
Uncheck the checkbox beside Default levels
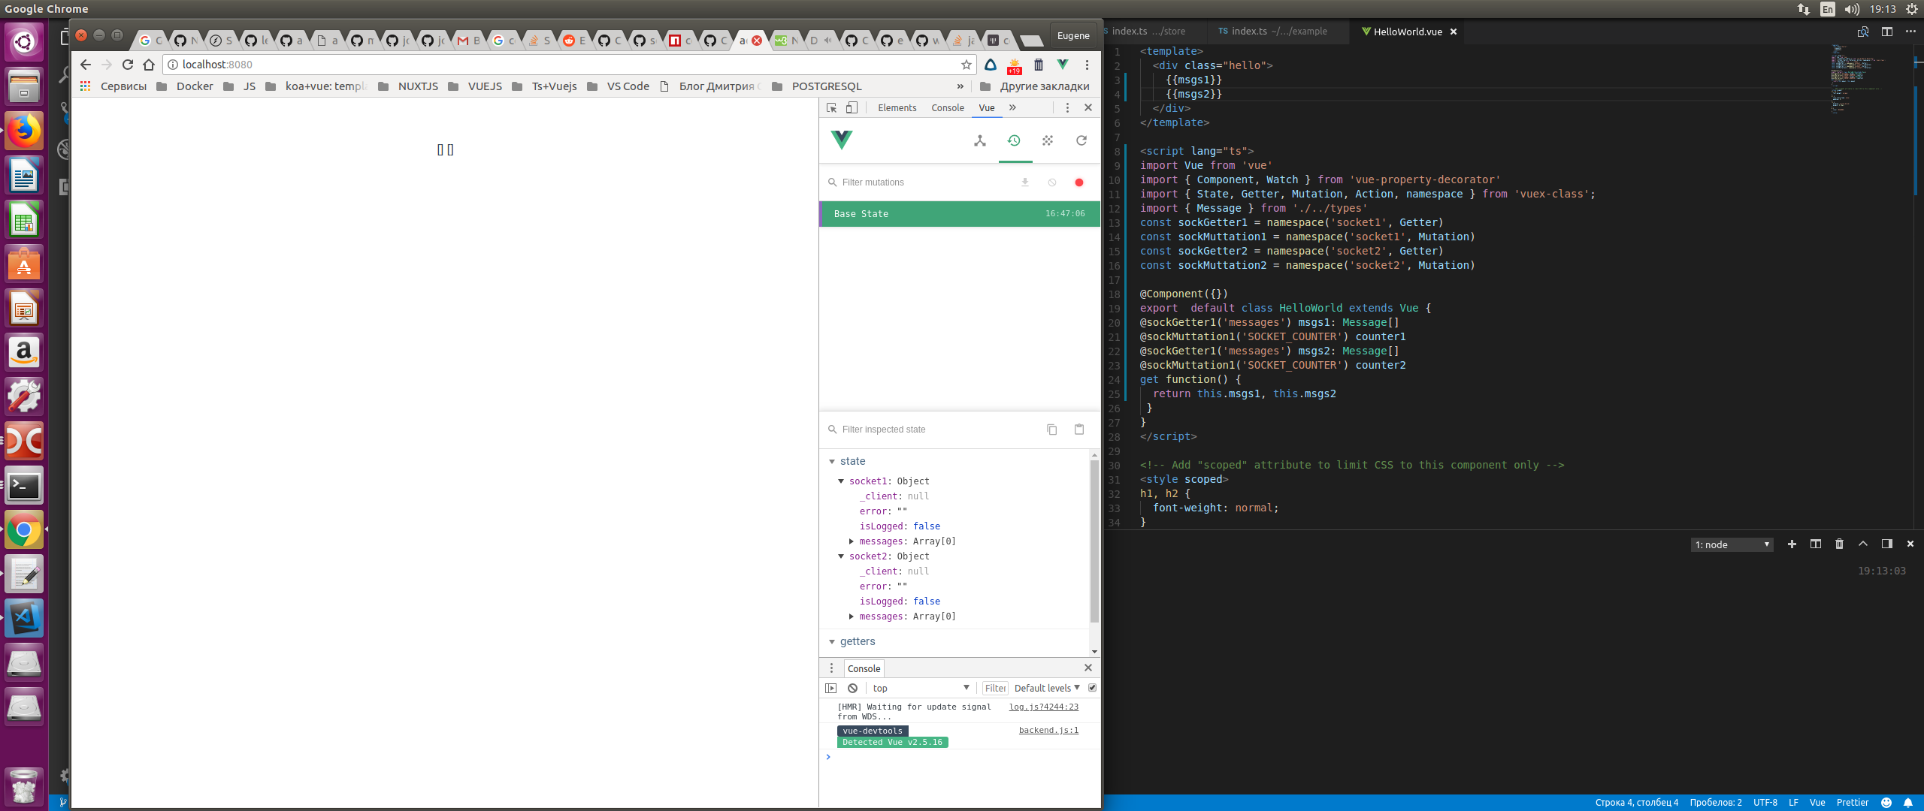(1092, 688)
